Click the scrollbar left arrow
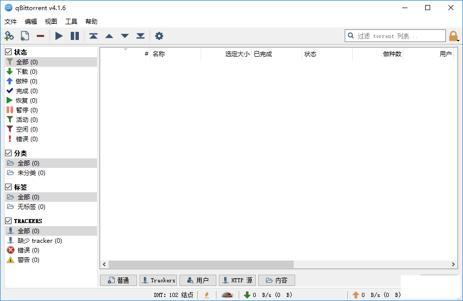This screenshot has height=301, width=463. [x=104, y=265]
